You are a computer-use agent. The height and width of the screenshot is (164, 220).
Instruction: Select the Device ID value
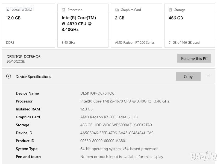pyautogui.click(x=117, y=133)
